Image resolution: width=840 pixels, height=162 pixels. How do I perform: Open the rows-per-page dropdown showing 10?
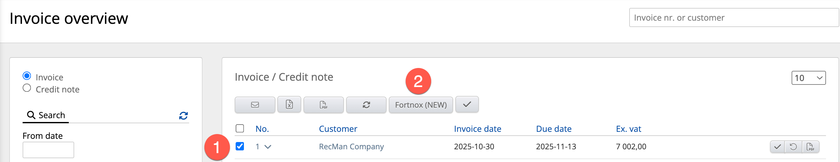click(808, 78)
